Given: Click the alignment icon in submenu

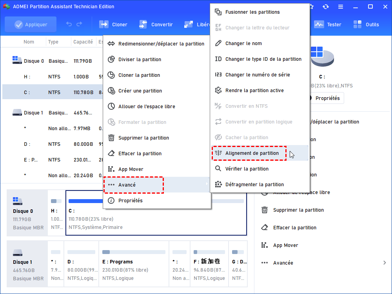Looking at the screenshot, I should 218,153.
